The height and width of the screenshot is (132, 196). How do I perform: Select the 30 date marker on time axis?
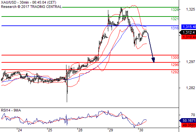click(x=141, y=130)
